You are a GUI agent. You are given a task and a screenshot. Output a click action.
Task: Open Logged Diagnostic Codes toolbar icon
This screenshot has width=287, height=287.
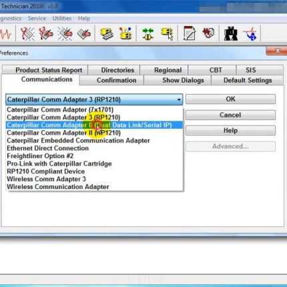46,33
